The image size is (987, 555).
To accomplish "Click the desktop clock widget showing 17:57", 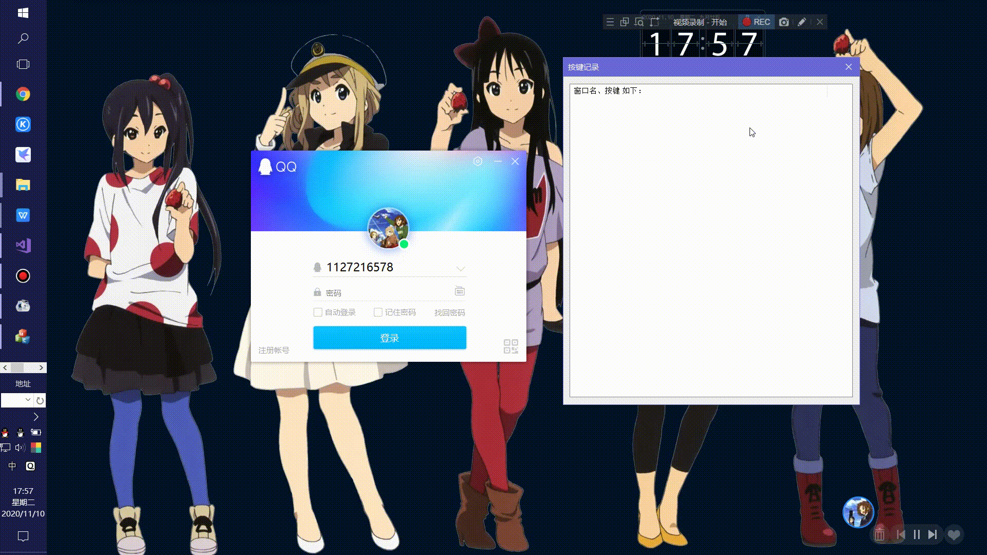I will (703, 44).
